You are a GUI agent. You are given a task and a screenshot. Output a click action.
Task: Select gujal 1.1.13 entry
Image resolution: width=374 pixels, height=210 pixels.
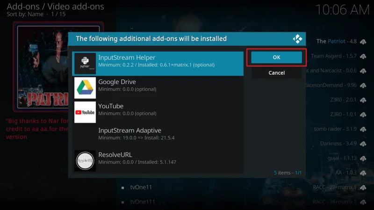(x=342, y=158)
